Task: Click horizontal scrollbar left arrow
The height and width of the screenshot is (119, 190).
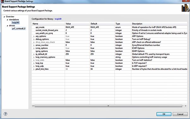Action: [x=33, y=106]
